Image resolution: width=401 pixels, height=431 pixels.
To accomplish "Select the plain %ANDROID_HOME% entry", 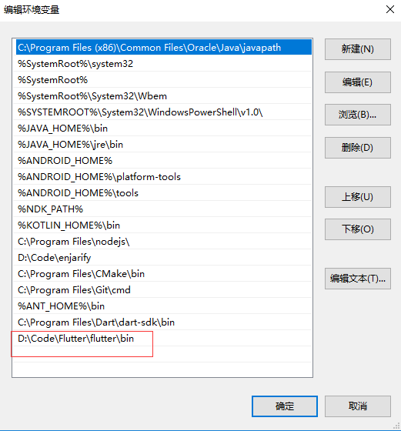I will coord(162,161).
